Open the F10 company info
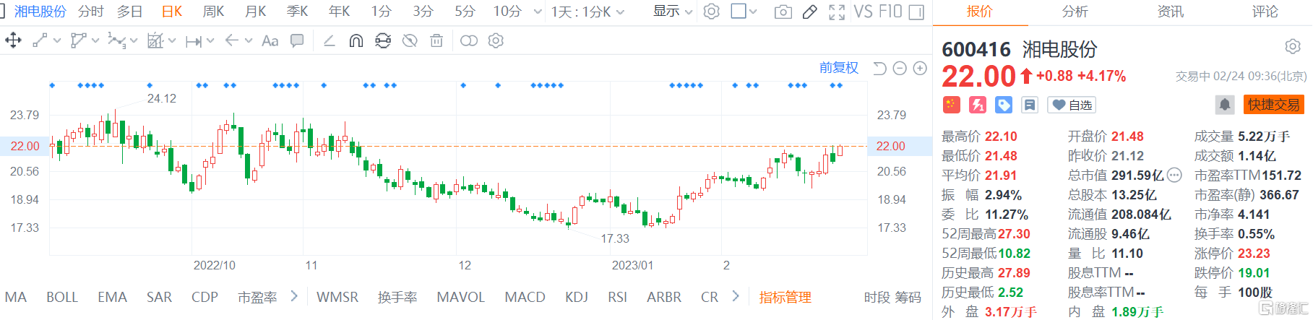 click(x=890, y=12)
